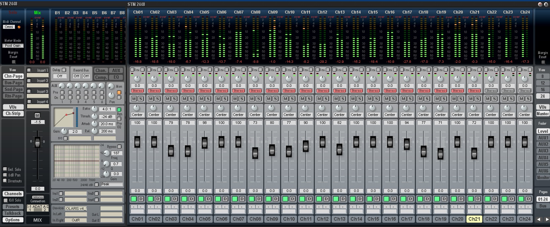Click the Talkback button
The image size is (550, 227).
(x=13, y=213)
